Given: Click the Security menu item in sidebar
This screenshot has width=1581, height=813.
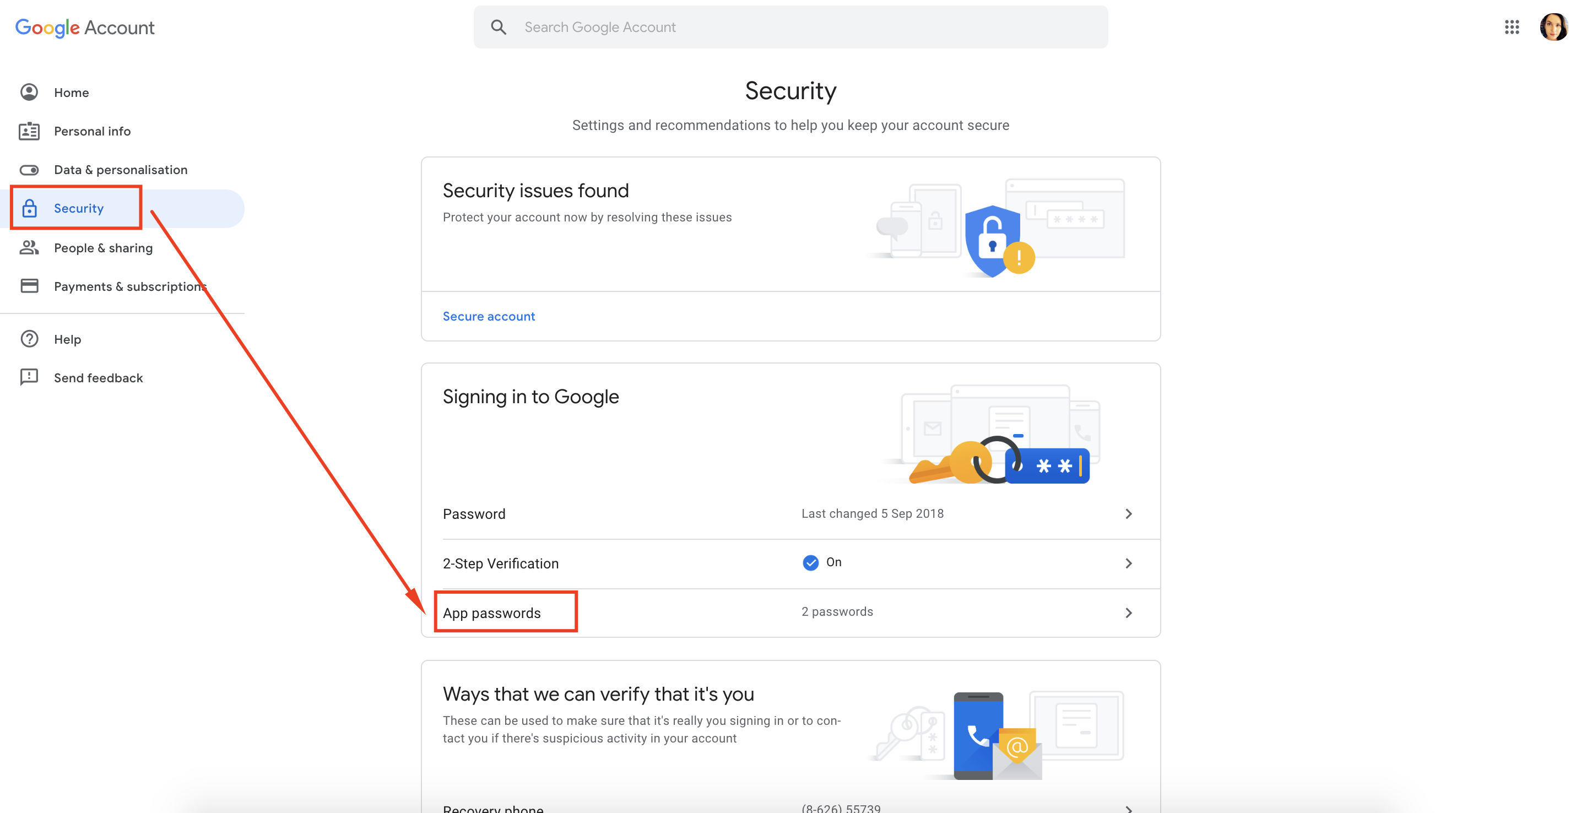Looking at the screenshot, I should (x=78, y=208).
